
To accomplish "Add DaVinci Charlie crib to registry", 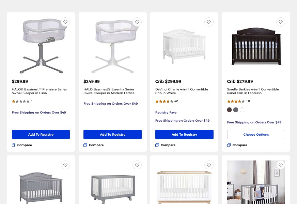I will click(184, 135).
